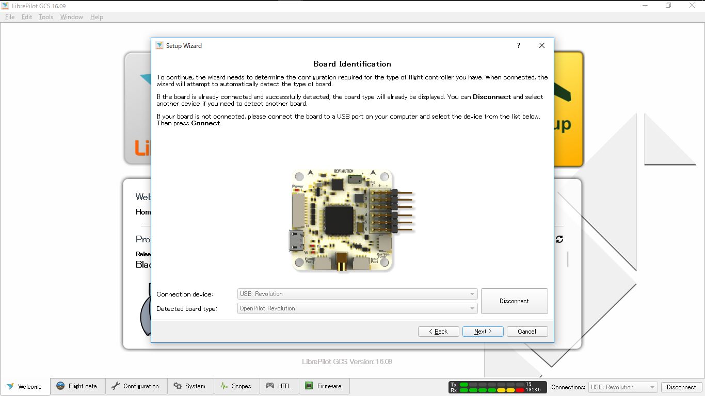Click the Welcome tab bird icon

pos(10,386)
